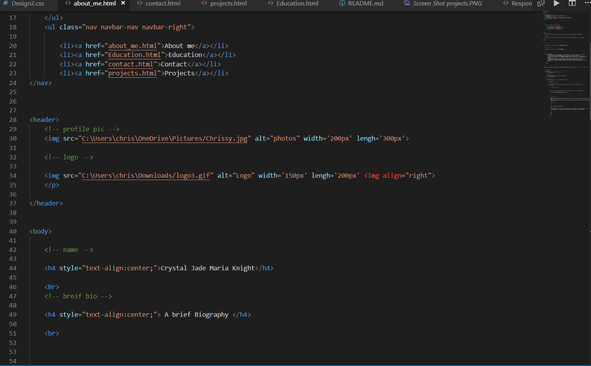Click the text 'A brief Biography'
The width and height of the screenshot is (591, 366).
196,314
